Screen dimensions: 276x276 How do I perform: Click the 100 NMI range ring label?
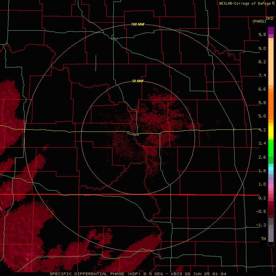138,24
